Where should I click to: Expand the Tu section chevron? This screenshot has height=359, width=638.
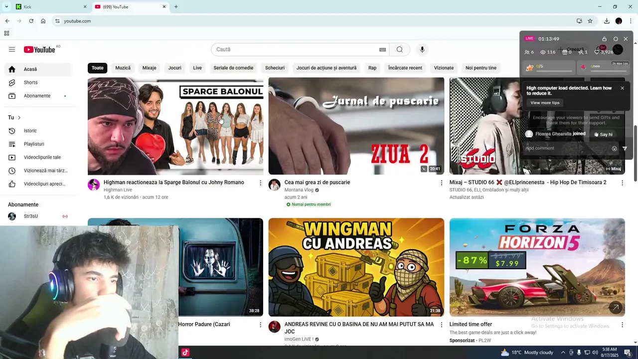(19, 118)
